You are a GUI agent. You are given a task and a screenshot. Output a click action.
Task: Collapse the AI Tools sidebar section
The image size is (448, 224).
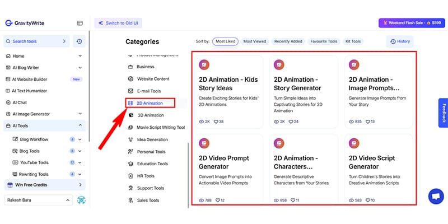[80, 126]
